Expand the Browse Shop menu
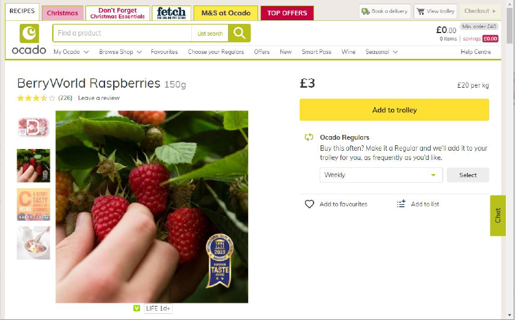 pos(120,51)
